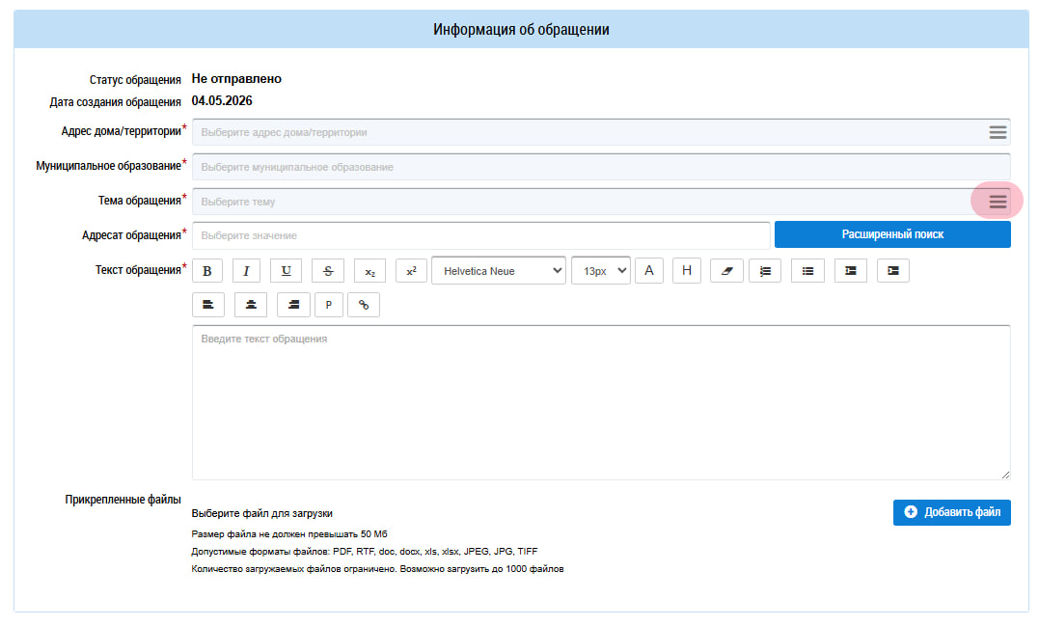This screenshot has height=626, width=1039.
Task: Toggle underline formatting
Action: coord(287,270)
